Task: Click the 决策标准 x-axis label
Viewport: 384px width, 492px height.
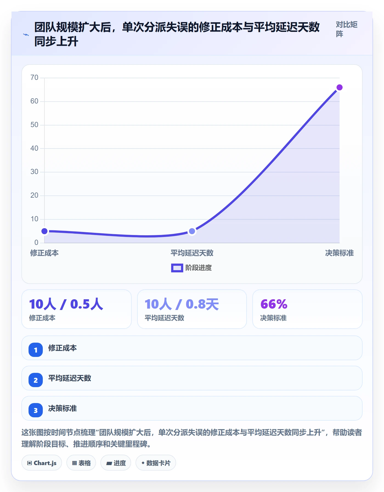Action: (339, 253)
